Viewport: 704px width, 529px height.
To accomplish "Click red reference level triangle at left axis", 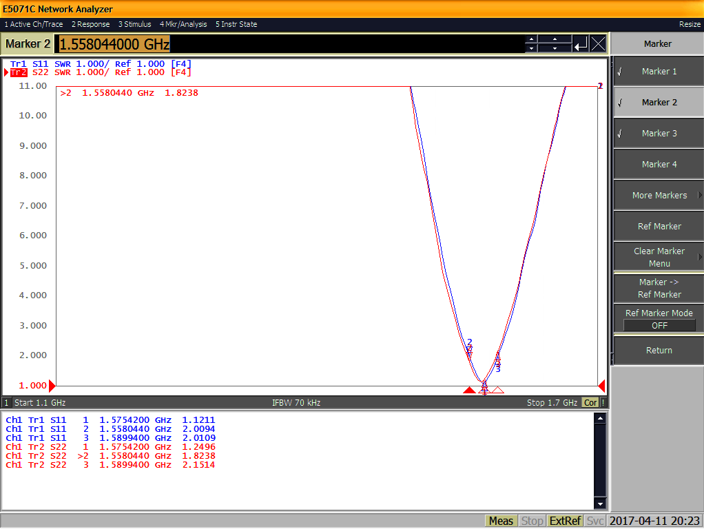I will [52, 386].
